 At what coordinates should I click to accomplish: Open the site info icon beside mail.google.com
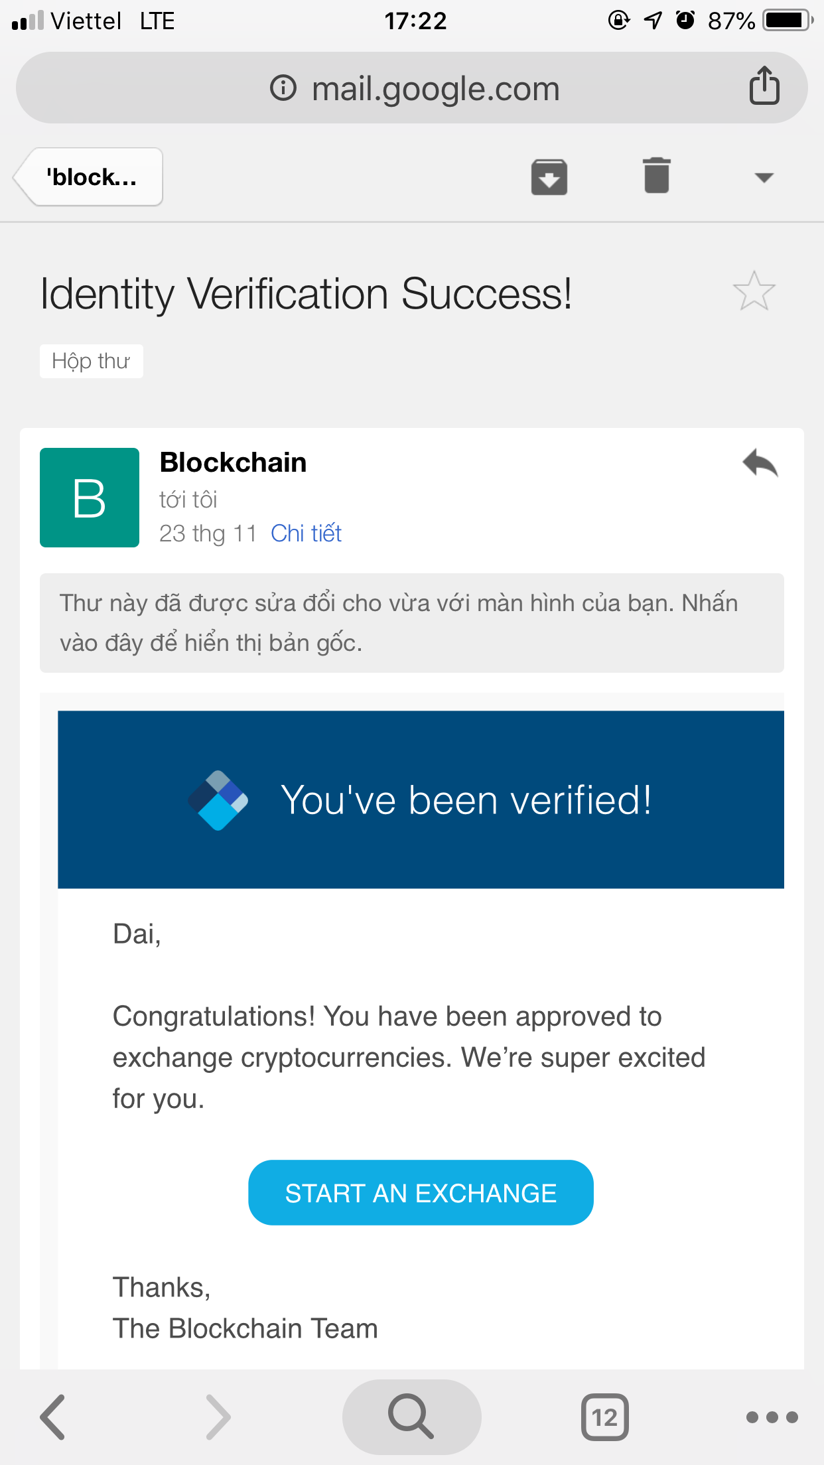point(283,88)
